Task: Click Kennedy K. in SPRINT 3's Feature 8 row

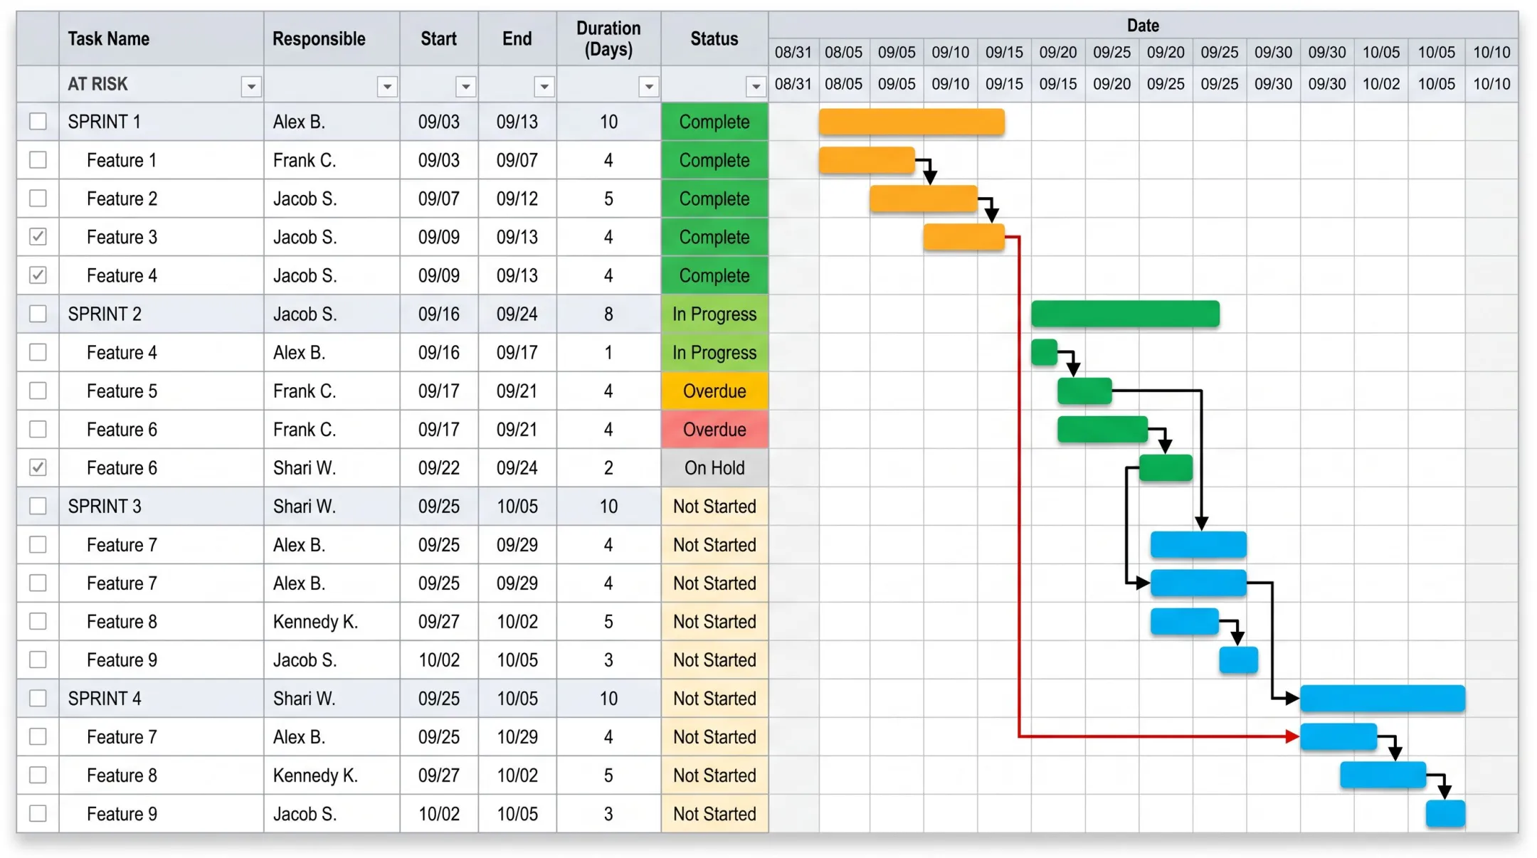Action: [x=315, y=621]
